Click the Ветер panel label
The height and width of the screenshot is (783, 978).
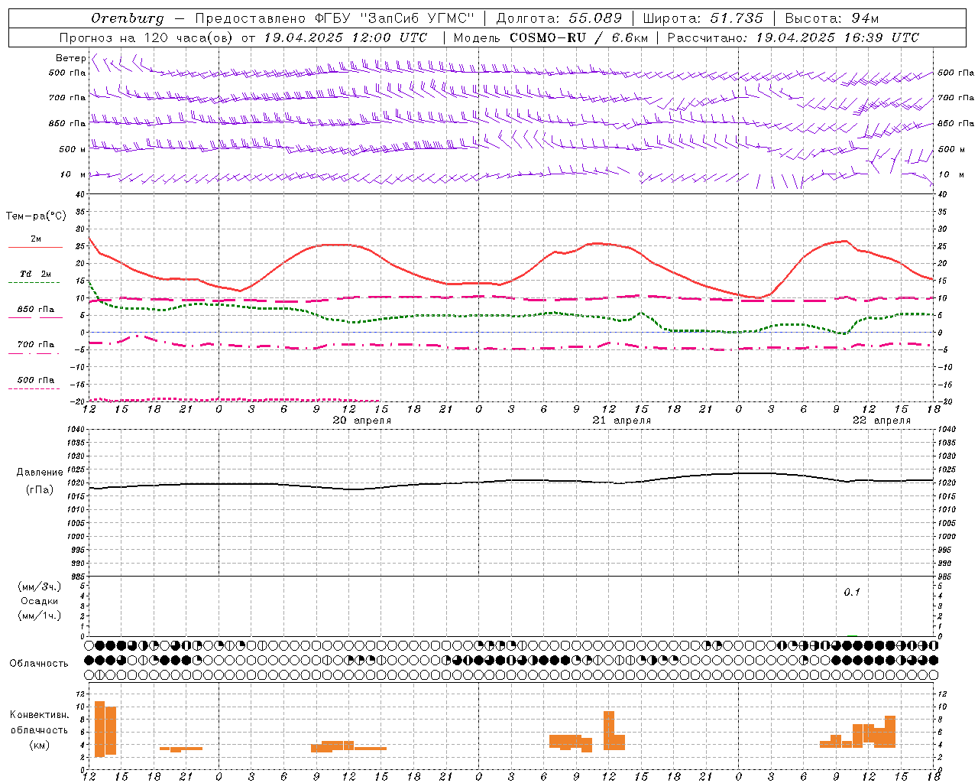(x=70, y=58)
